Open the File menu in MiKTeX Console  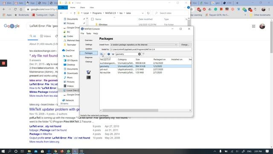(82, 33)
